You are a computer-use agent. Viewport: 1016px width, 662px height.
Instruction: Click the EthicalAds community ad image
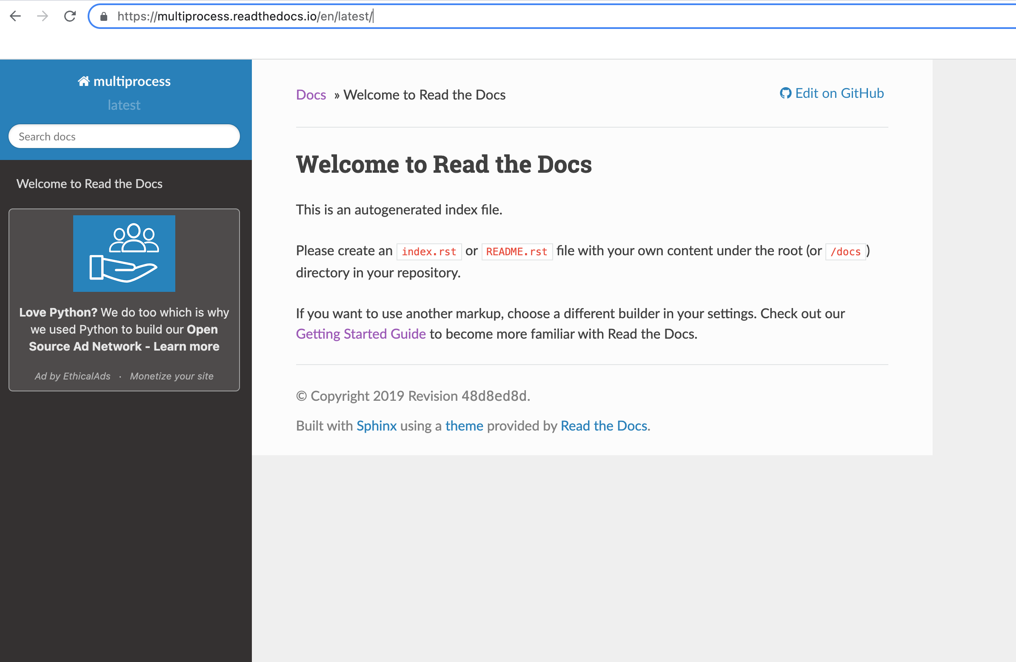tap(124, 254)
